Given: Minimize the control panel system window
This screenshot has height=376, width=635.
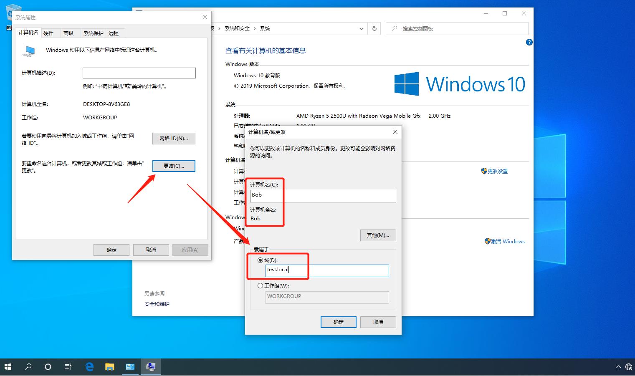Looking at the screenshot, I should click(x=486, y=13).
